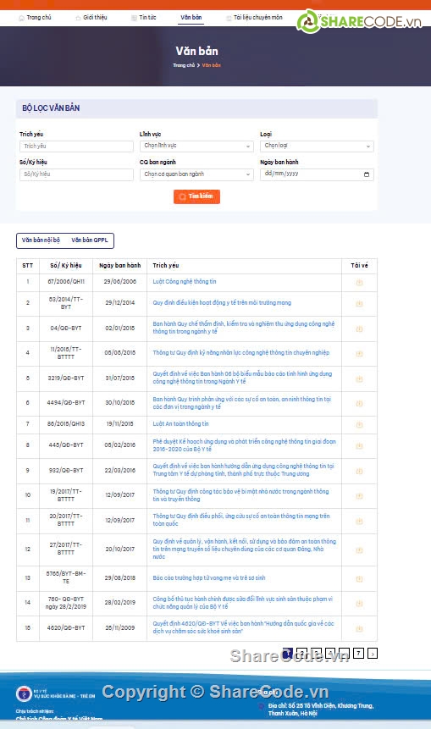Open Thông tư điều phối ứng cứu sự cố link

pyautogui.click(x=240, y=520)
